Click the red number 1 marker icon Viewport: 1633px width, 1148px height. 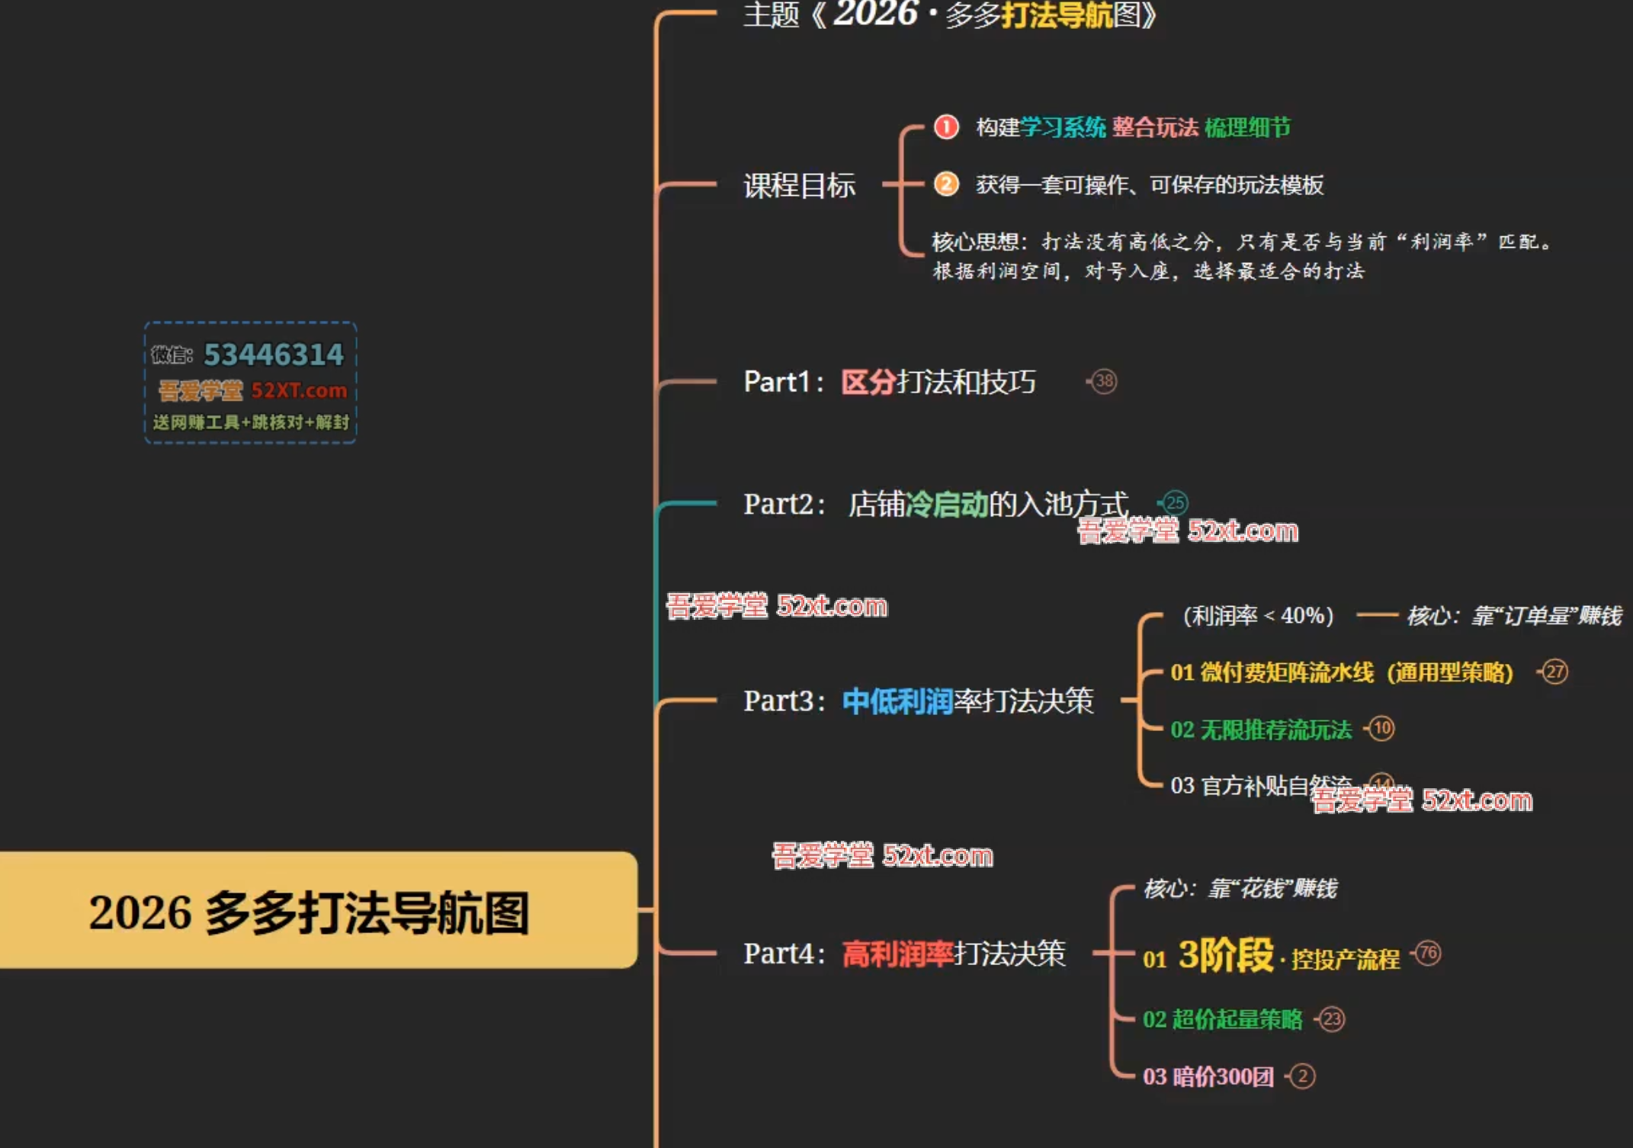click(946, 127)
